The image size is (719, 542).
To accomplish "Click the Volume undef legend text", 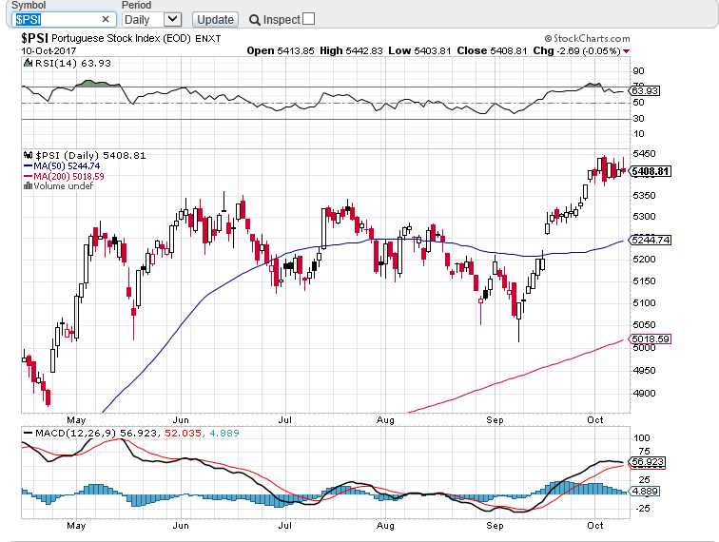I will 64,185.
